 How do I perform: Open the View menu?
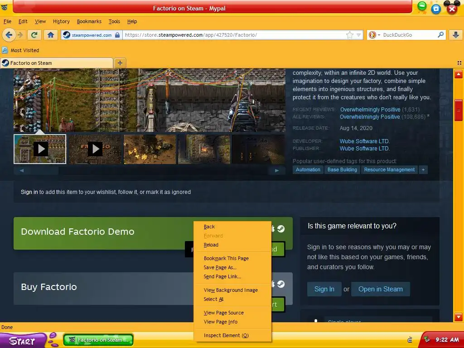[40, 21]
